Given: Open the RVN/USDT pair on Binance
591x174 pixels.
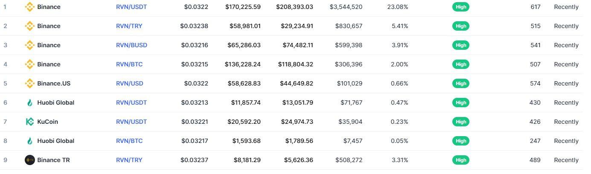Looking at the screenshot, I should tap(131, 7).
